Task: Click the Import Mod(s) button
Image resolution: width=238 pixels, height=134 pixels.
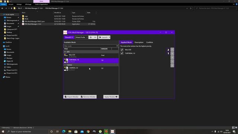Action: pyautogui.click(x=71, y=97)
